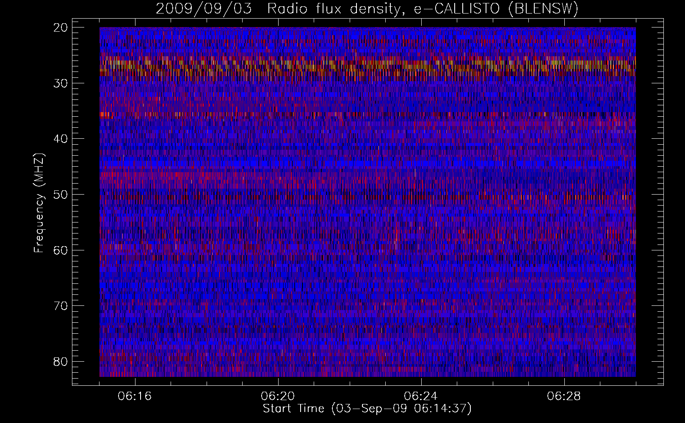This screenshot has height=423, width=685.
Task: Click the 'Start Time (03-Sep-09 06:14:37)' label
Action: [x=367, y=409]
